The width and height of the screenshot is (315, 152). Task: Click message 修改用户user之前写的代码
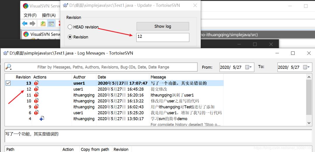click(175, 101)
